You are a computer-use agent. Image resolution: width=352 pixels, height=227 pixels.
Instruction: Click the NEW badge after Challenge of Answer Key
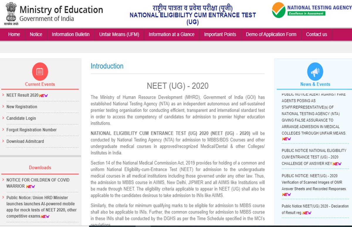click(337, 164)
